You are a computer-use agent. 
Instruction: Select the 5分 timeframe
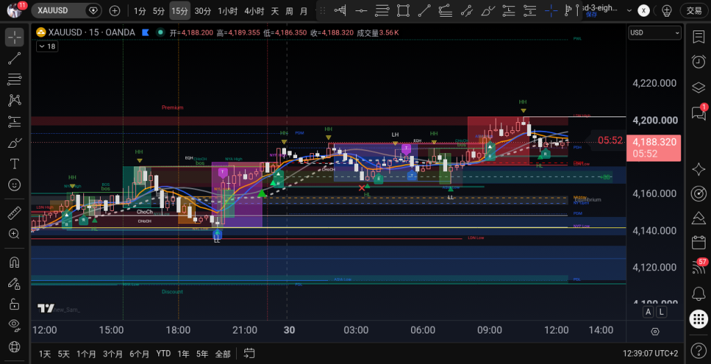coord(159,11)
